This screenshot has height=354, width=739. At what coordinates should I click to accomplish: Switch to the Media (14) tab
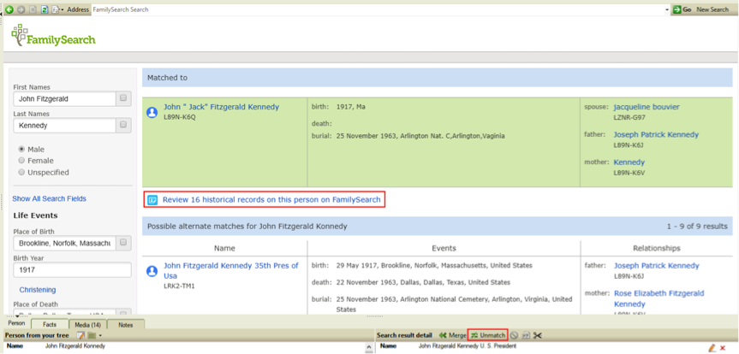click(87, 324)
